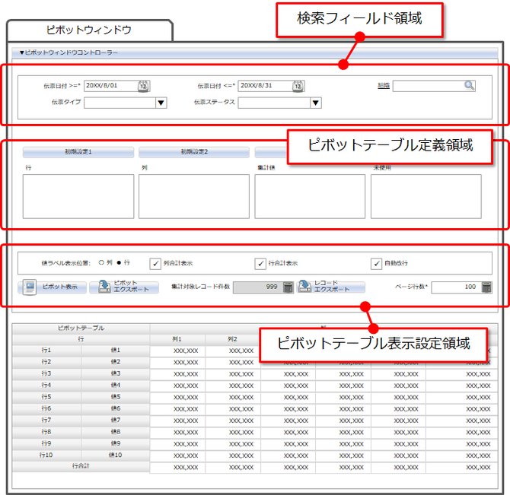This screenshot has width=510, height=495.
Task: Click 行5 row header cell
Action: pos(46,397)
